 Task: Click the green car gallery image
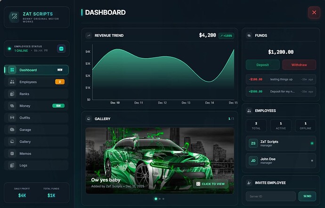(x=160, y=160)
